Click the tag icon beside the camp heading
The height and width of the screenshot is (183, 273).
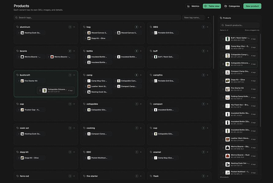click(84, 75)
